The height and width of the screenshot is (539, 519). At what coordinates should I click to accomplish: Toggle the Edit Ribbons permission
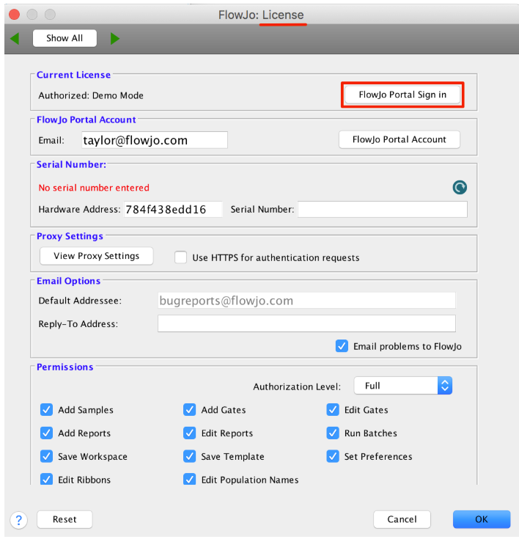tap(46, 479)
